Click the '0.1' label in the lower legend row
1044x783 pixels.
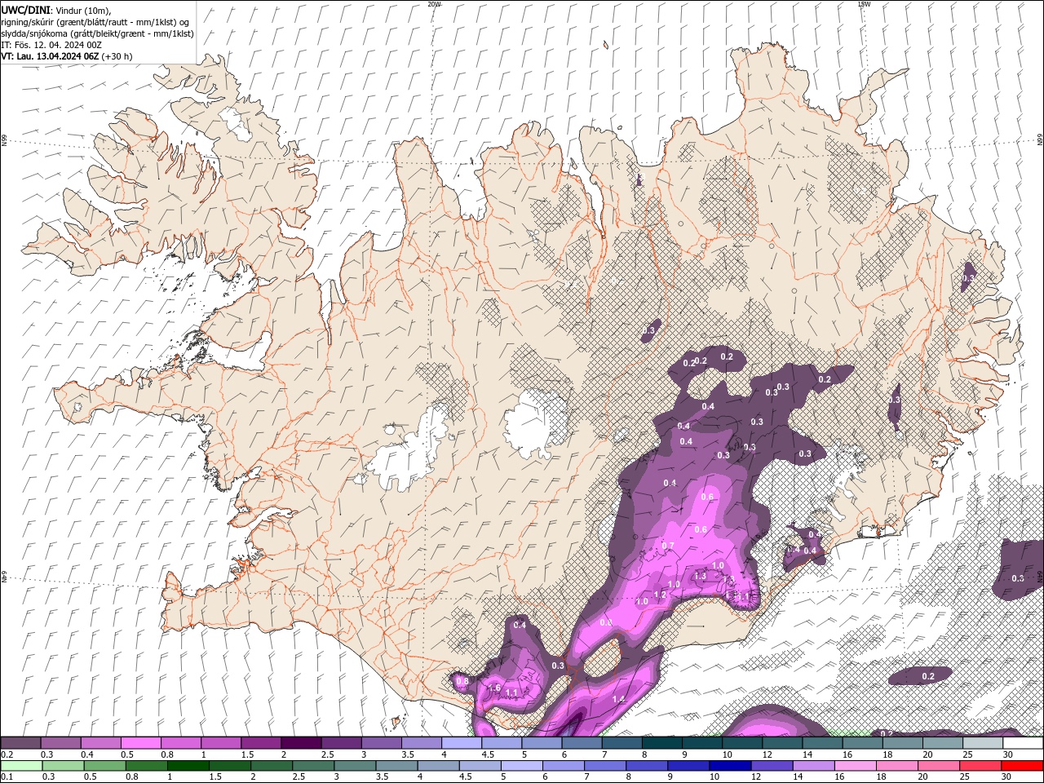7,776
